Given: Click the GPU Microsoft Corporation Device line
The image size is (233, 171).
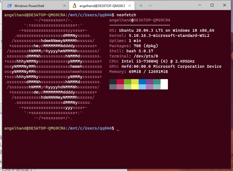Looking at the screenshot, I should [165, 66].
